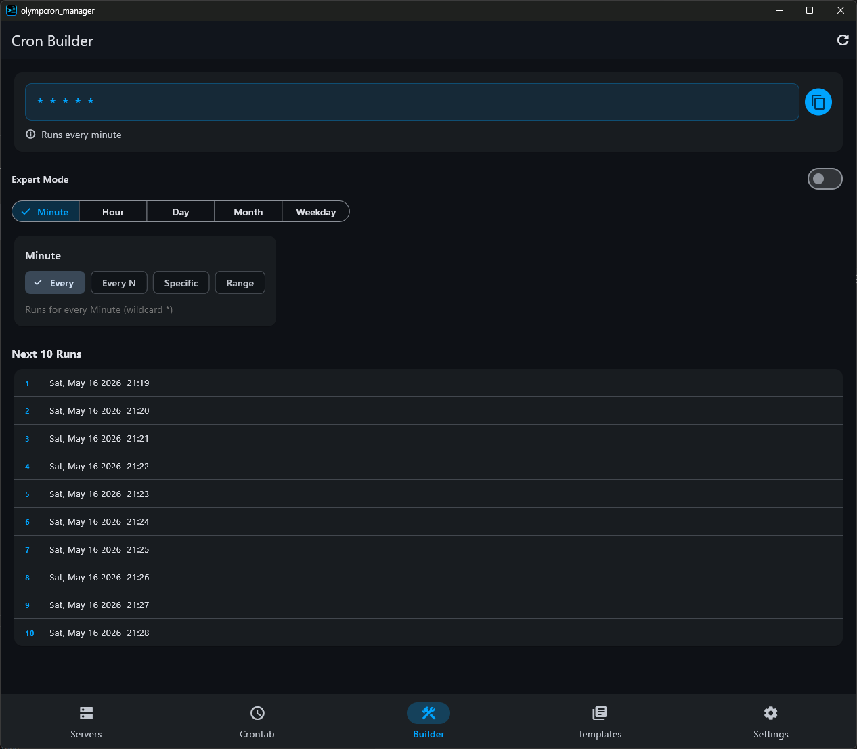Click the 'Next 10 Runs' heading
The image size is (857, 749).
[47, 354]
